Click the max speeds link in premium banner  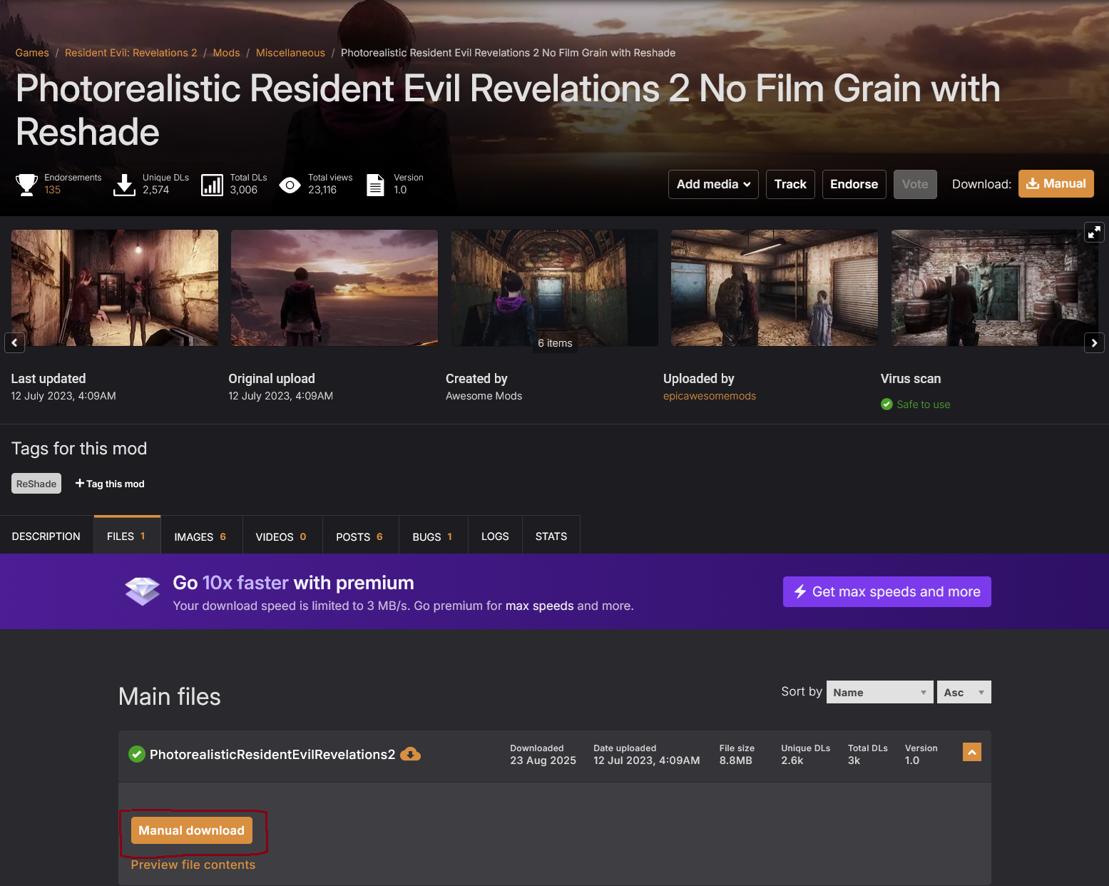click(540, 606)
